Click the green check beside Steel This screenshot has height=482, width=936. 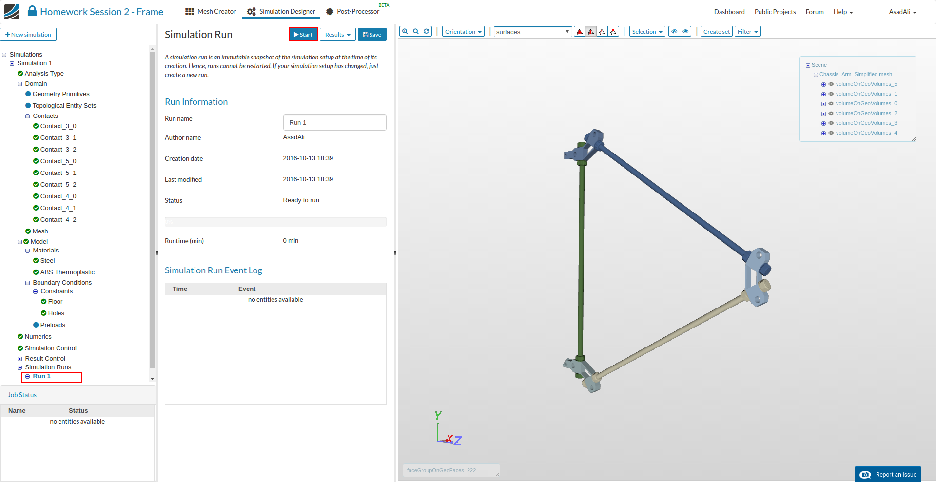36,261
